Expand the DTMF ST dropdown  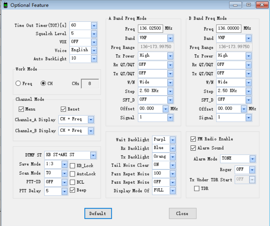coord(93,155)
